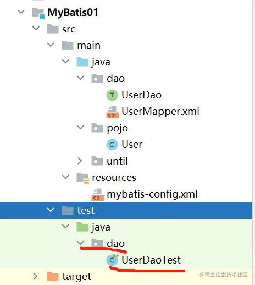Collapse the pojo package
This screenshot has width=255, height=285.
pos(80,127)
